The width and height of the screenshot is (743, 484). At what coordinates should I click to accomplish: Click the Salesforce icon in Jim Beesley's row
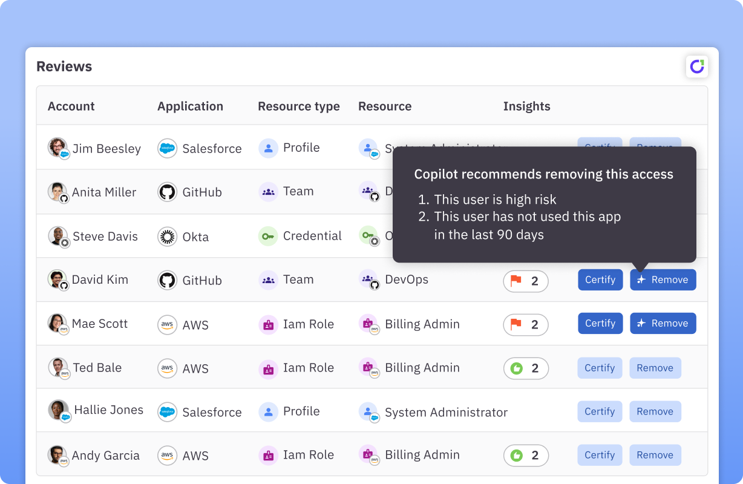click(167, 148)
